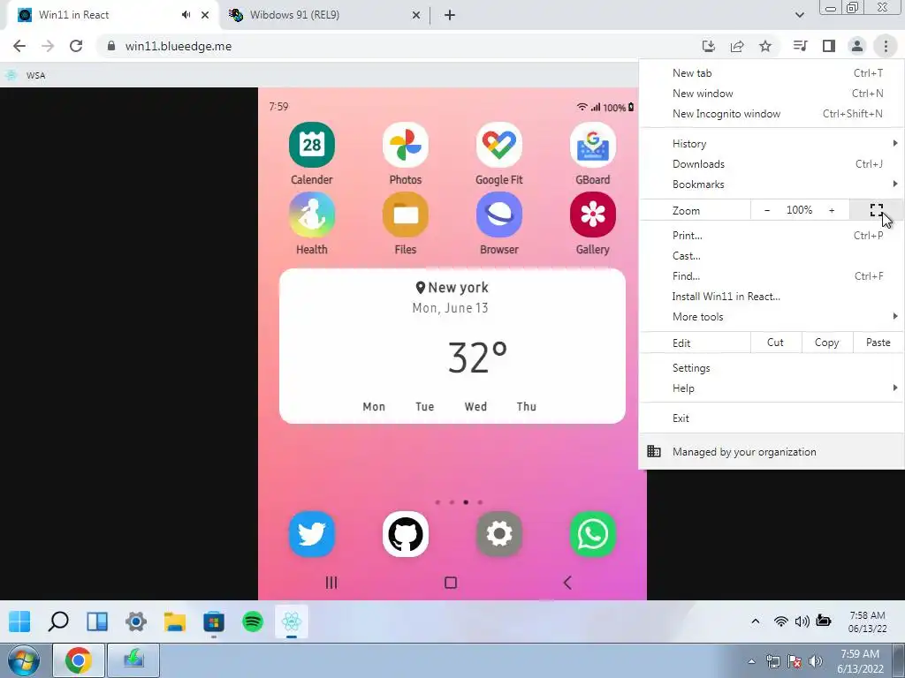Screen dimensions: 905x678
Task: Open the Gallery app icon
Action: click(593, 215)
